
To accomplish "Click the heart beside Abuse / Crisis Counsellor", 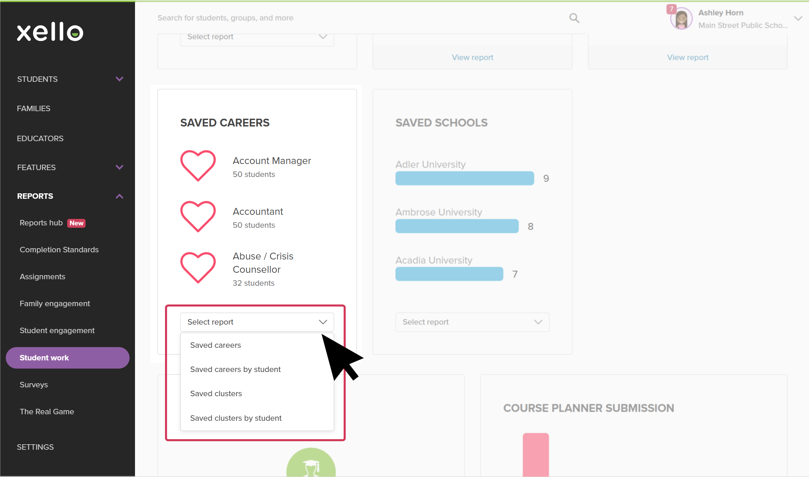I will coord(198,268).
